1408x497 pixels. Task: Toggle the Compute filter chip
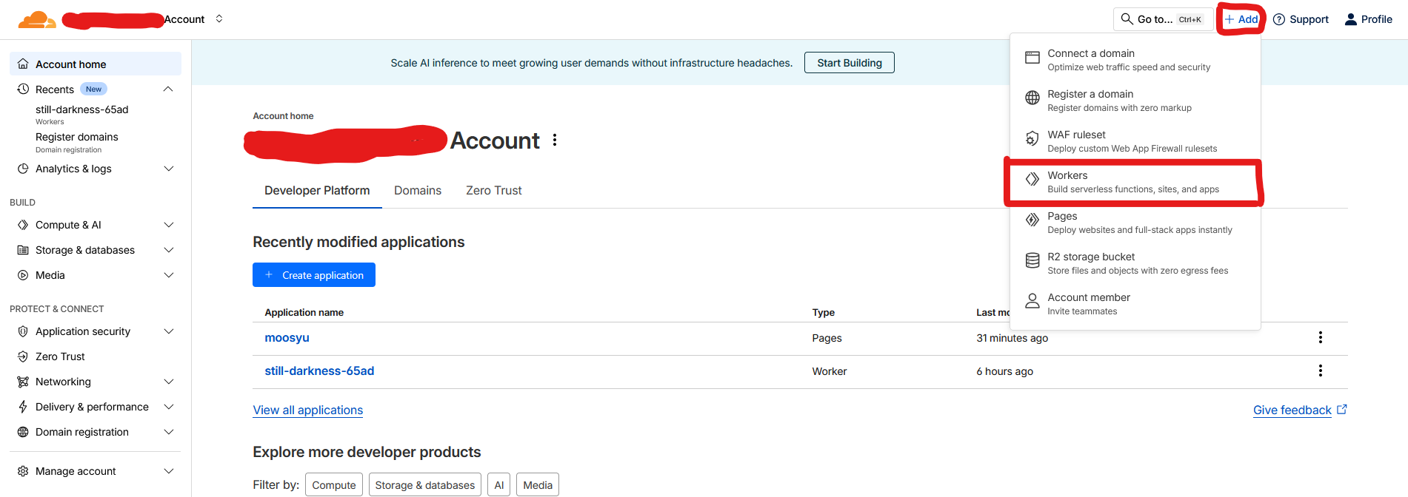pyautogui.click(x=333, y=485)
